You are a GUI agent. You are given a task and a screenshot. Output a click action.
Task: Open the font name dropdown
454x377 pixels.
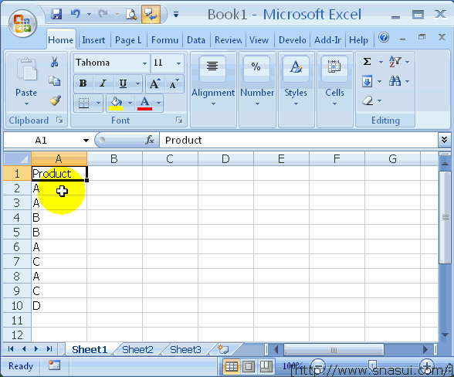point(144,63)
